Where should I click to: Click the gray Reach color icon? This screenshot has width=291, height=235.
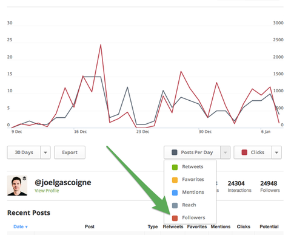coord(175,205)
